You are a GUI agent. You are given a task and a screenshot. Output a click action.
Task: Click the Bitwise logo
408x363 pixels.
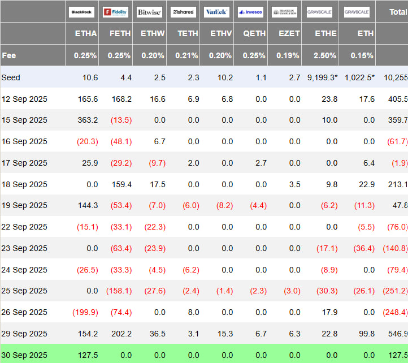149,12
